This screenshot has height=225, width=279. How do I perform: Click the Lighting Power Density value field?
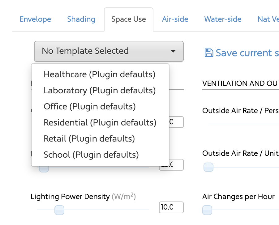tap(171, 207)
